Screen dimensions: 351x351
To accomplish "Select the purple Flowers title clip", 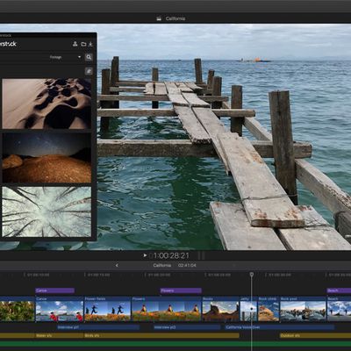I will coord(181,290).
